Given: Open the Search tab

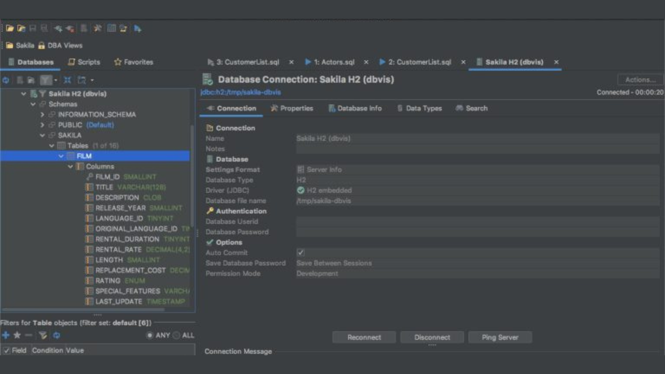Looking at the screenshot, I should (472, 108).
